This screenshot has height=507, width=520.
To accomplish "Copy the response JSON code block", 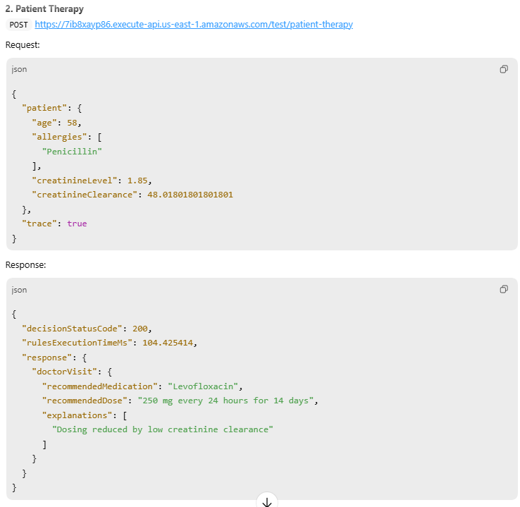I will (x=504, y=289).
